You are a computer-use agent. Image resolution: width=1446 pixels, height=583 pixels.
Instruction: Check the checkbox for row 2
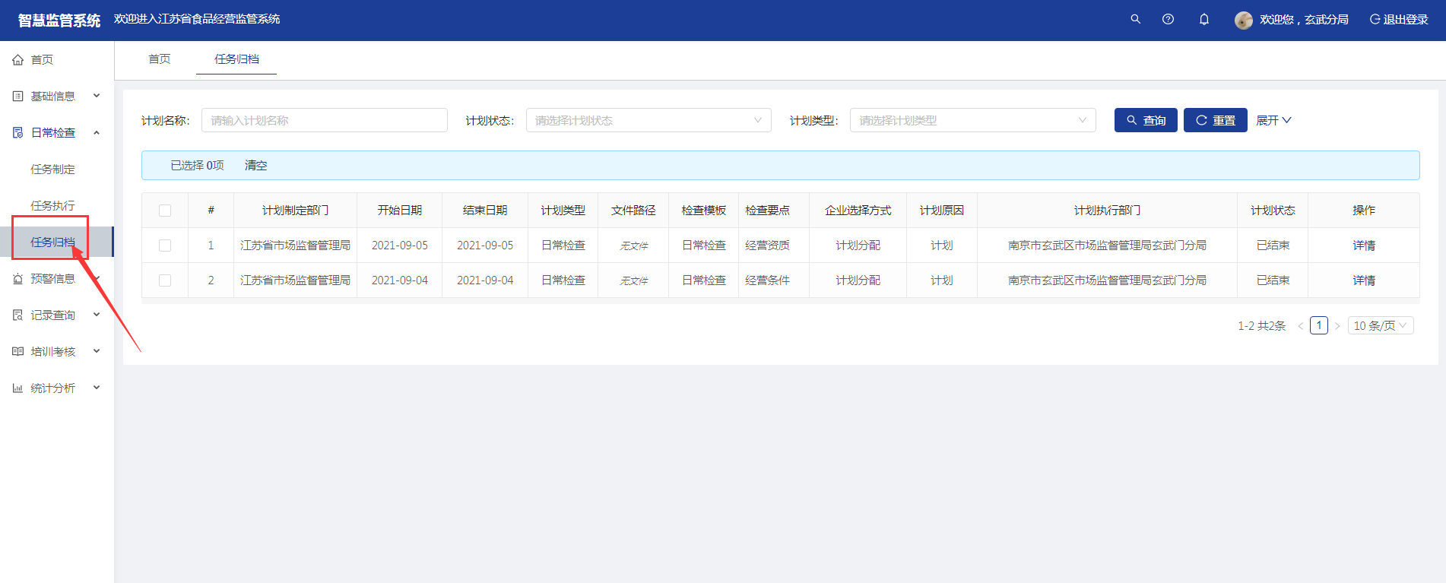click(165, 280)
